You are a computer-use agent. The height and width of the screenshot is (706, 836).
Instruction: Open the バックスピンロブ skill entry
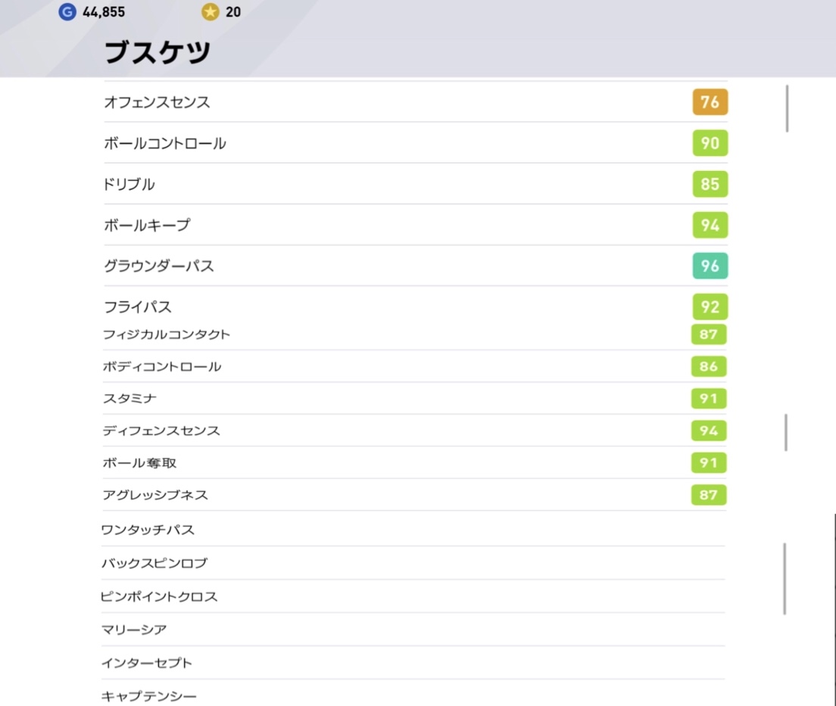point(413,563)
